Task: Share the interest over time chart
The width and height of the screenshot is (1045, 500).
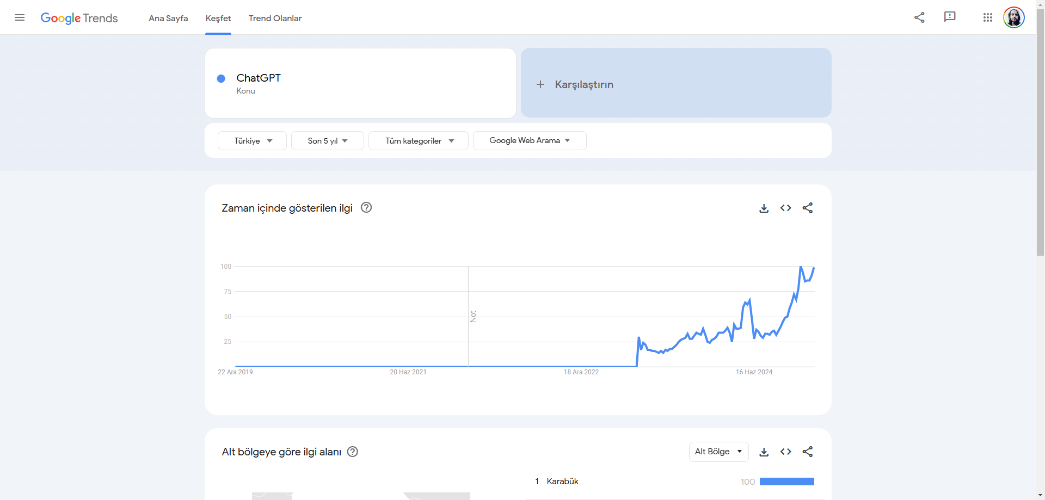Action: (x=808, y=208)
